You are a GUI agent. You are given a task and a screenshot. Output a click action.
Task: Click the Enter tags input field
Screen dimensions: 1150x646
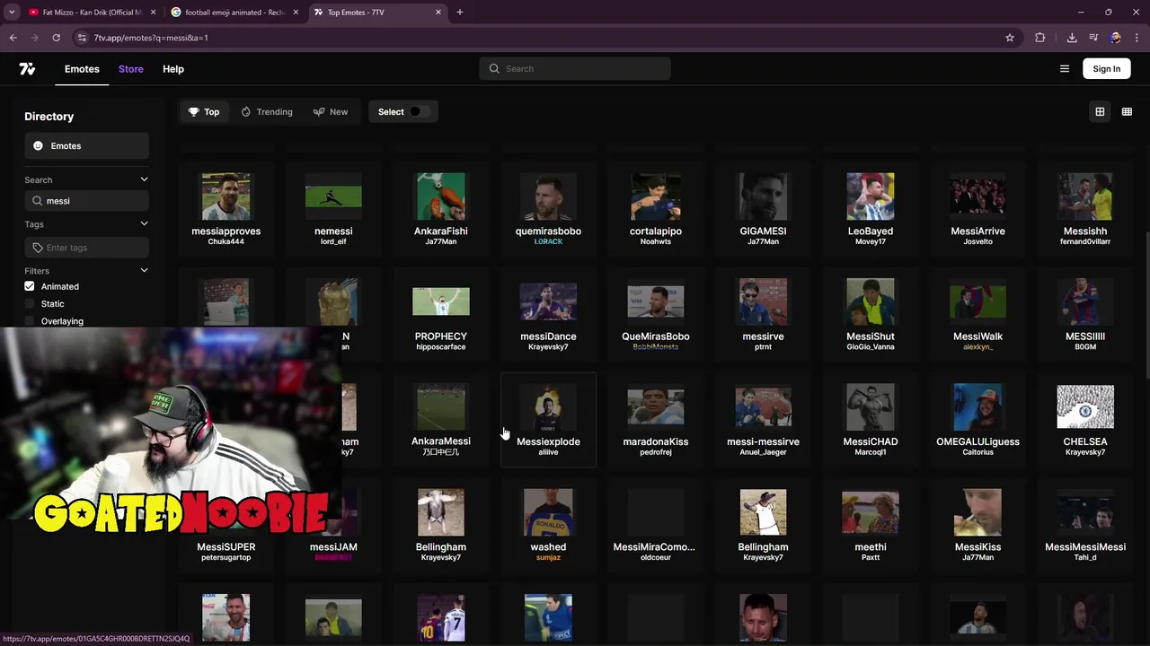(x=86, y=248)
